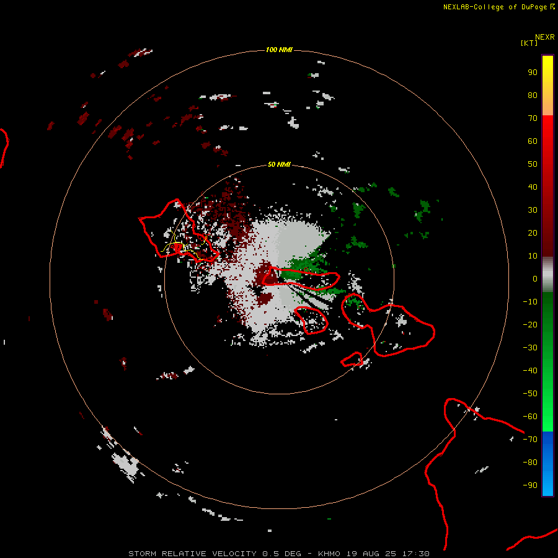Click the 20 value on velocity scale
The height and width of the screenshot is (558, 558).
(533, 232)
